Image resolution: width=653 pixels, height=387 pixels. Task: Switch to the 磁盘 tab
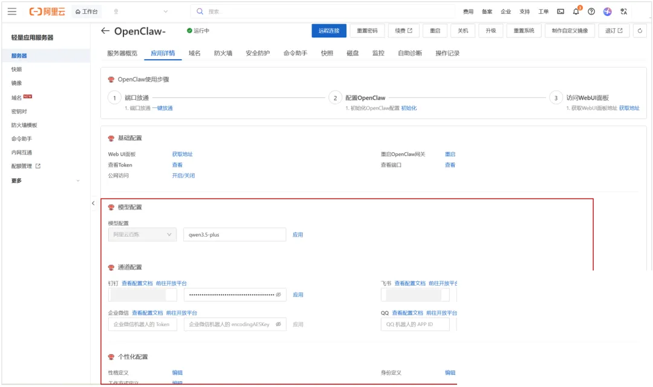pos(352,53)
